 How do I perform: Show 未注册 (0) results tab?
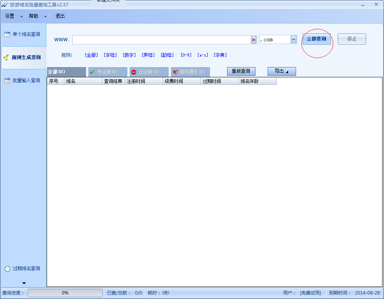tap(108, 72)
